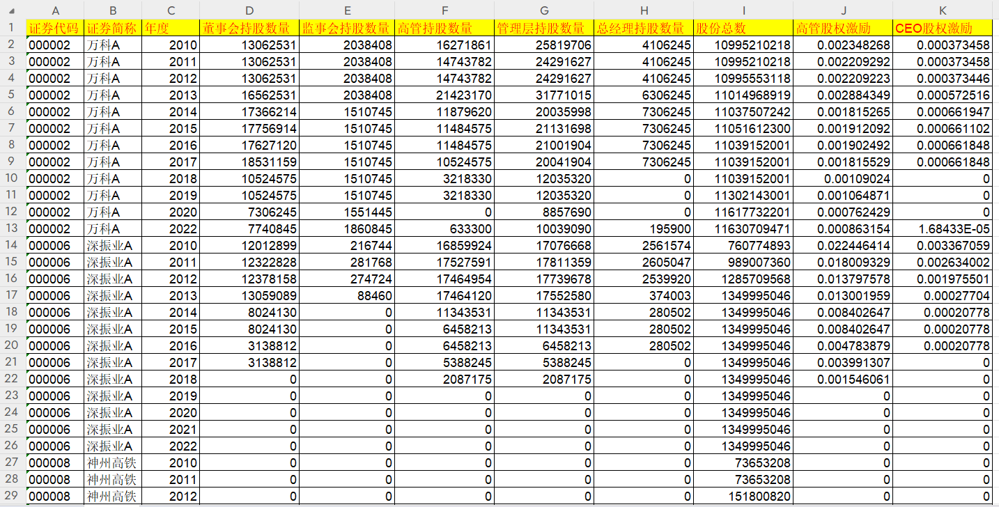The image size is (999, 507).
Task: Select cell with value 11014968919
Action: (743, 95)
